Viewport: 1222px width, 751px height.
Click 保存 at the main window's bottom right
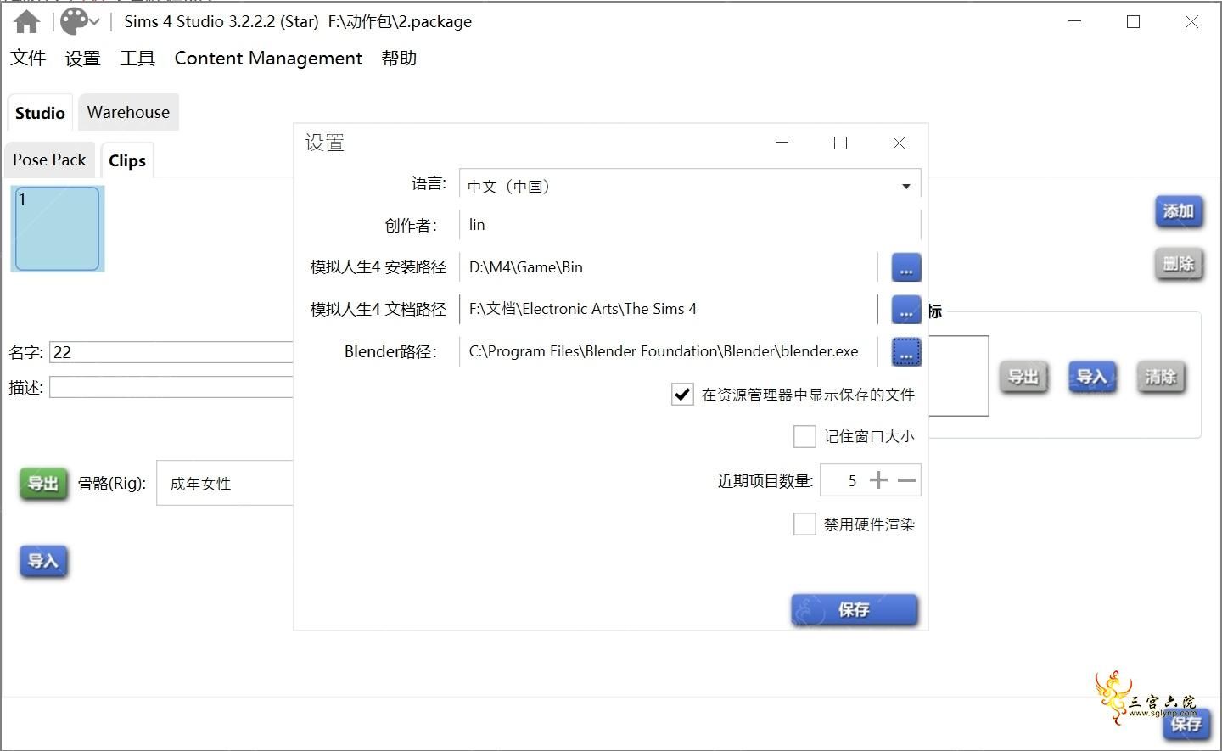[x=1186, y=724]
